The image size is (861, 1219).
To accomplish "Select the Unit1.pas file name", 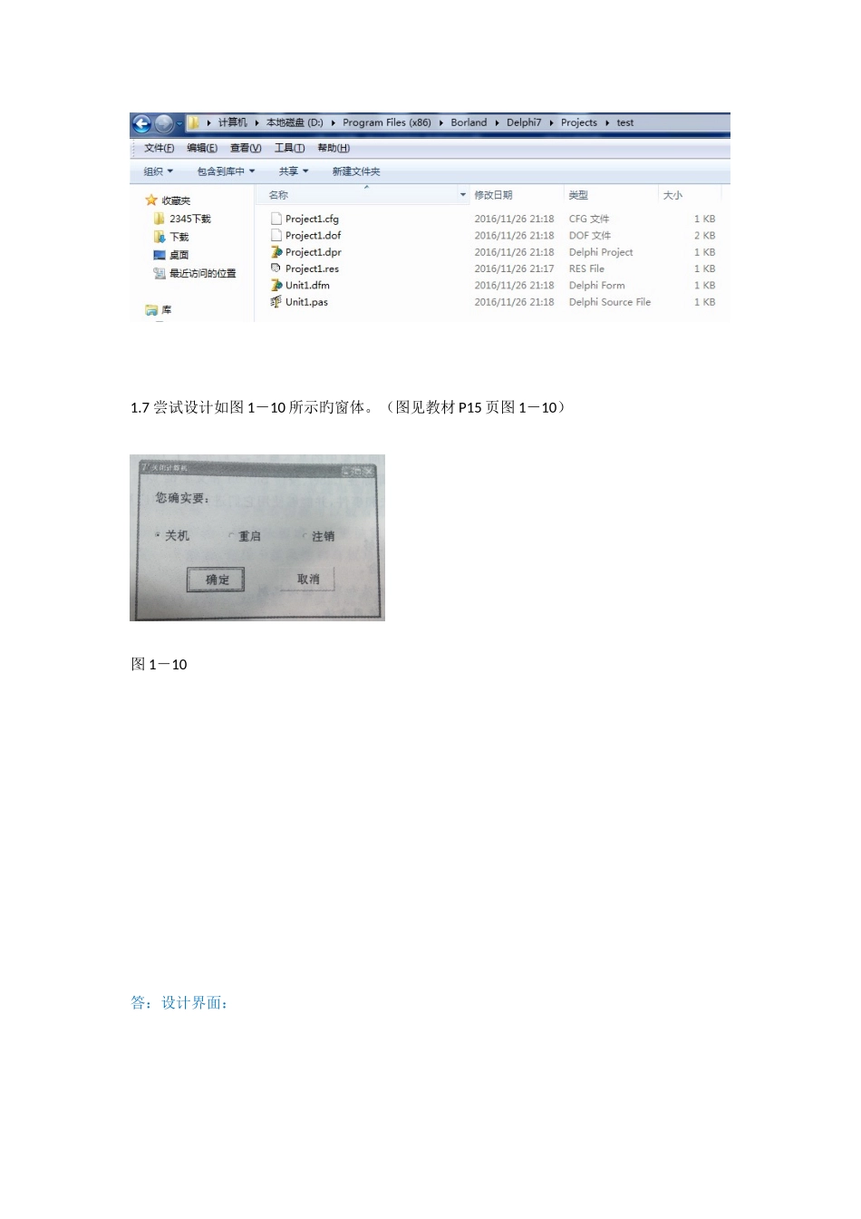I will coord(306,302).
